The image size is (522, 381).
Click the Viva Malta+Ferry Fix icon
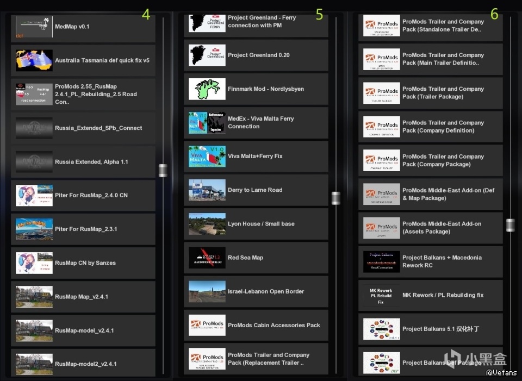[207, 157]
